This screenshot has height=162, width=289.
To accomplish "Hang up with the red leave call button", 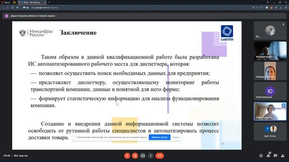I will pos(159,156).
